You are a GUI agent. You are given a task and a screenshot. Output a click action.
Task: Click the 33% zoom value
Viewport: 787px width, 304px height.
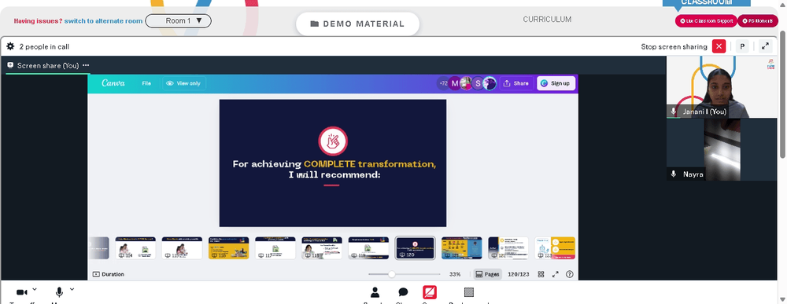(455, 274)
